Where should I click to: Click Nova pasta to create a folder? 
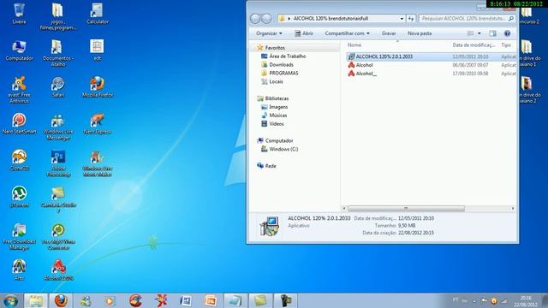420,33
